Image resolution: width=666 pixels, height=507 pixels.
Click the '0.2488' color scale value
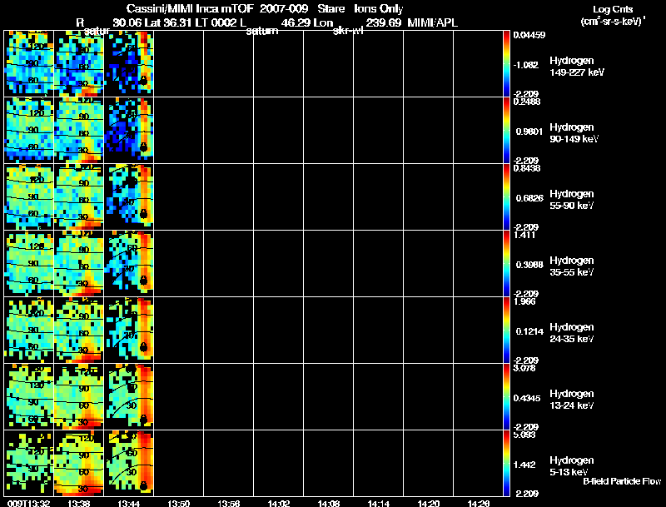[525, 102]
